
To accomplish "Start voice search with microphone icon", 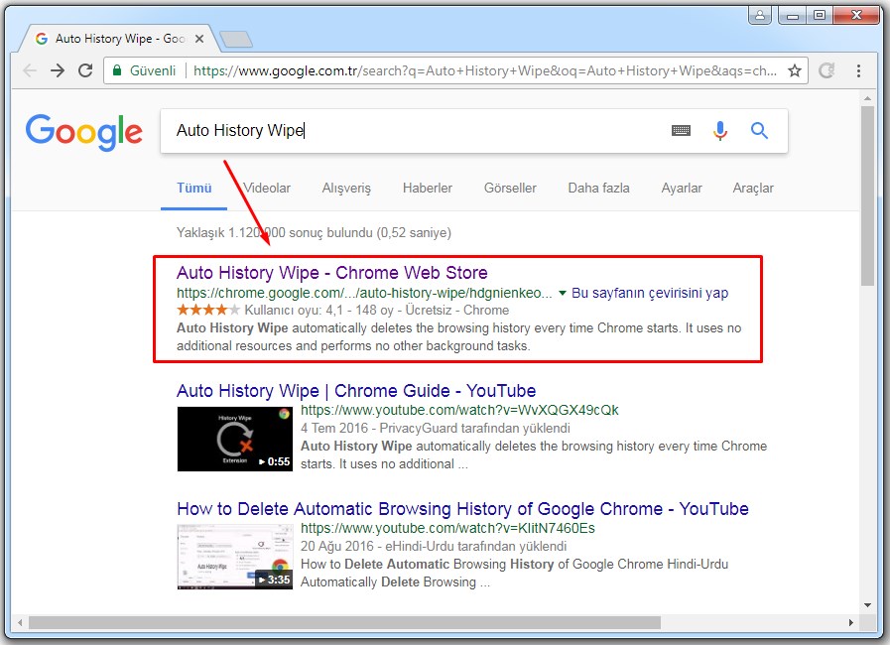I will (720, 130).
